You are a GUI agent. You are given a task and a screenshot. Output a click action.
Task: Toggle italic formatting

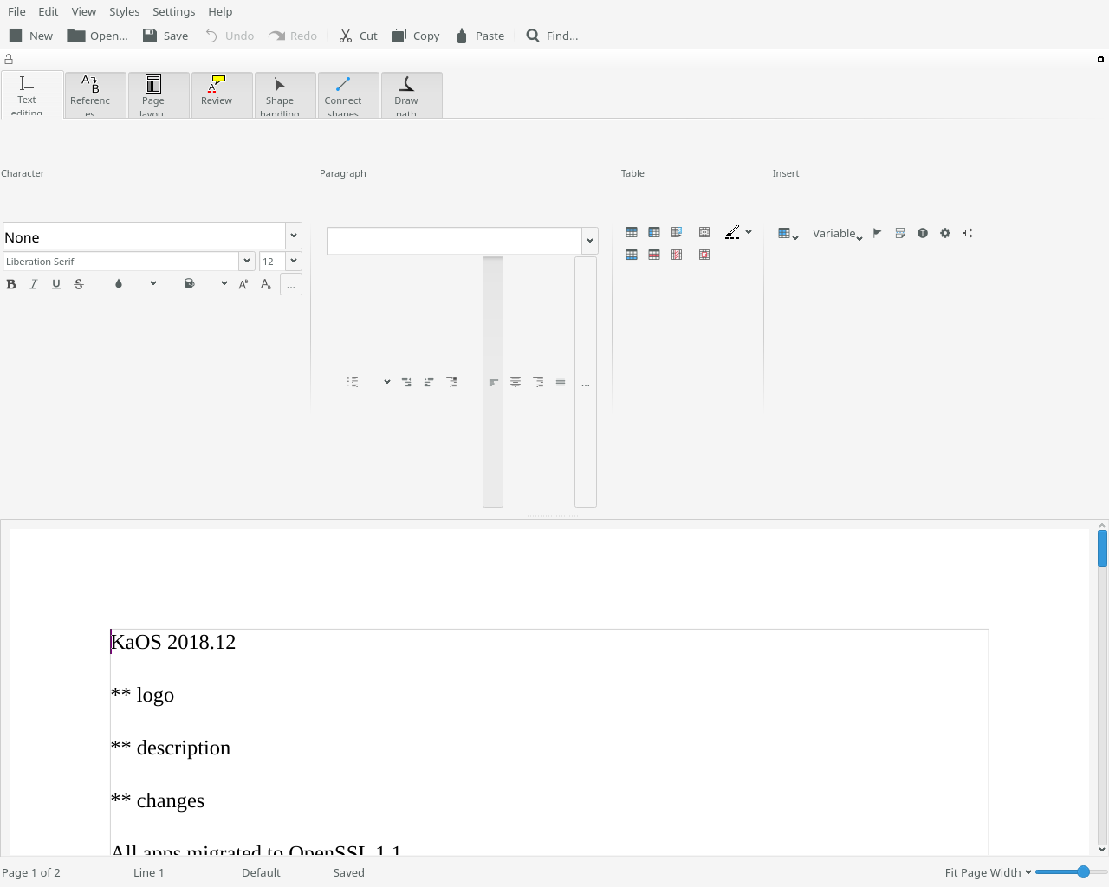pyautogui.click(x=34, y=284)
